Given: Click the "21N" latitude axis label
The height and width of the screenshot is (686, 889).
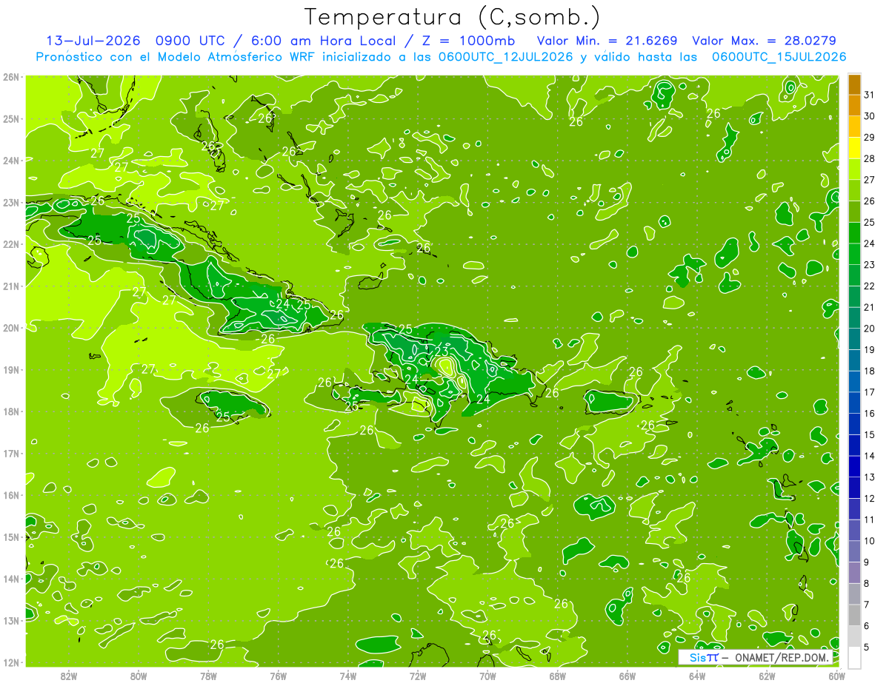Looking at the screenshot, I should (11, 286).
